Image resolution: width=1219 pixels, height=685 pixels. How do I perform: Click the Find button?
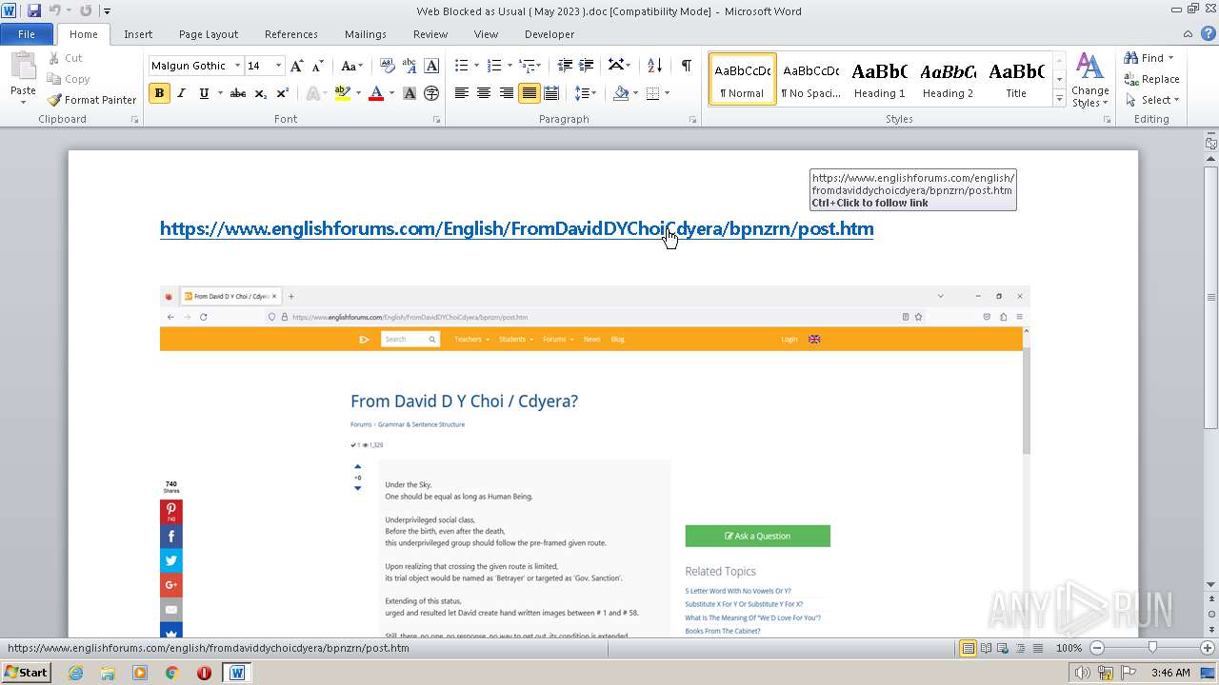point(1149,58)
